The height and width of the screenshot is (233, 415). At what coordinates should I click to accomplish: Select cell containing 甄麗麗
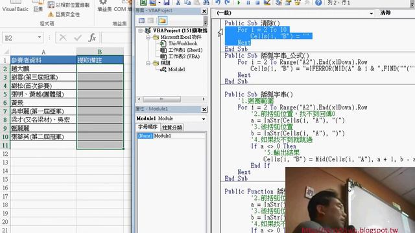43,128
